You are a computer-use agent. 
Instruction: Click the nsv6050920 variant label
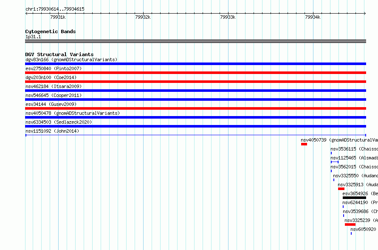click(363, 229)
